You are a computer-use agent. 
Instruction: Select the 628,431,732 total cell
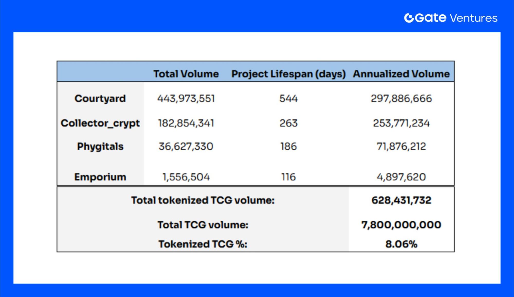point(401,200)
